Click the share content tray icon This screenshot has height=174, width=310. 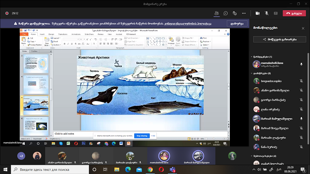[x=276, y=13]
